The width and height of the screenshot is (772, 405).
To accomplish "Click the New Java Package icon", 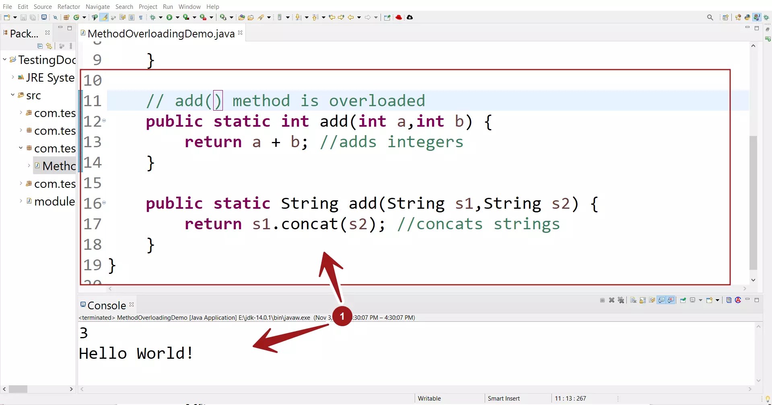I will [66, 17].
